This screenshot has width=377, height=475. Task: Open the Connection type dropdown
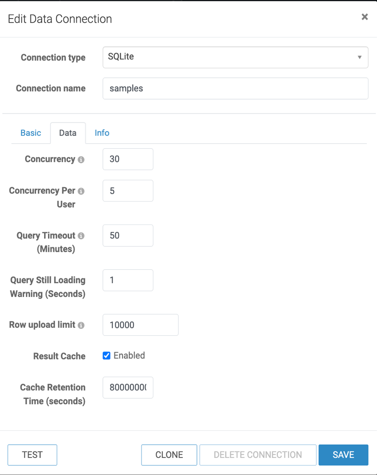[x=235, y=57]
